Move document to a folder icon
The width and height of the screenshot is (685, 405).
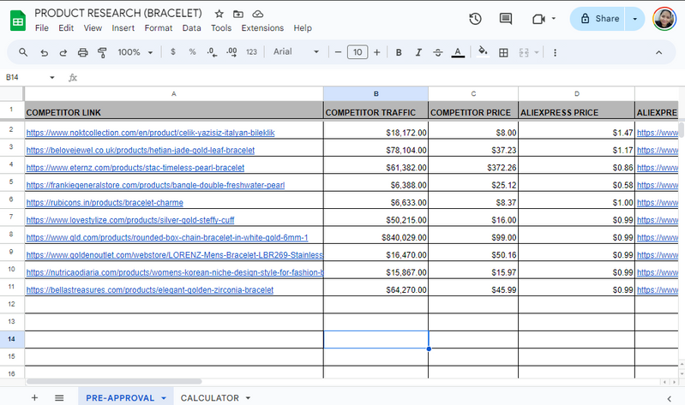pos(238,14)
